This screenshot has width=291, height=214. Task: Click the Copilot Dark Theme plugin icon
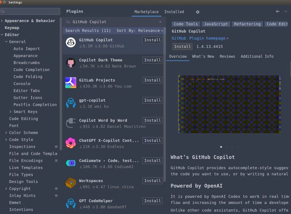pos(71,63)
